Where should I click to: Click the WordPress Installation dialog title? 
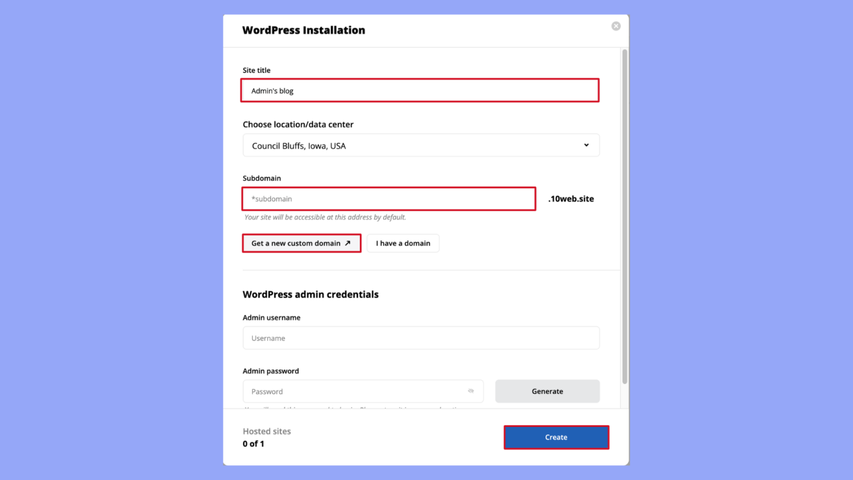pyautogui.click(x=303, y=30)
